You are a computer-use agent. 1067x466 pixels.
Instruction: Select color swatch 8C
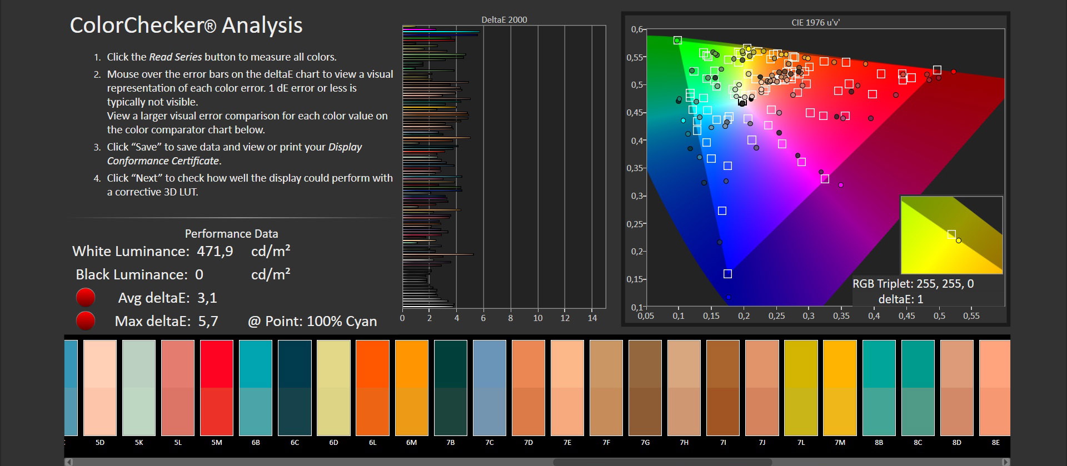tap(918, 388)
